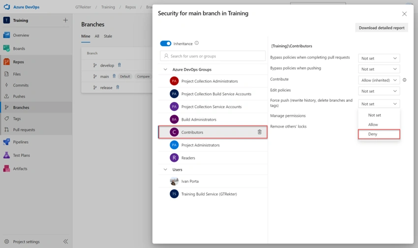
Task: Select the Contributors group row
Action: [x=212, y=132]
